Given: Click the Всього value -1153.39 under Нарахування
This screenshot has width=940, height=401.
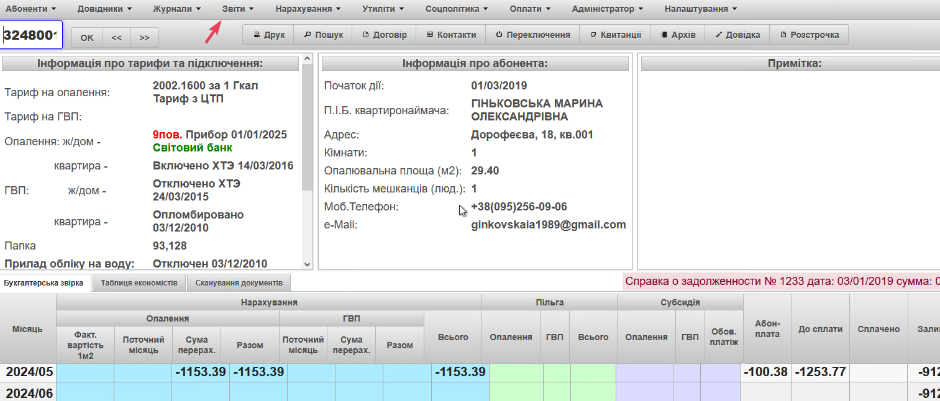Looking at the screenshot, I should click(460, 372).
